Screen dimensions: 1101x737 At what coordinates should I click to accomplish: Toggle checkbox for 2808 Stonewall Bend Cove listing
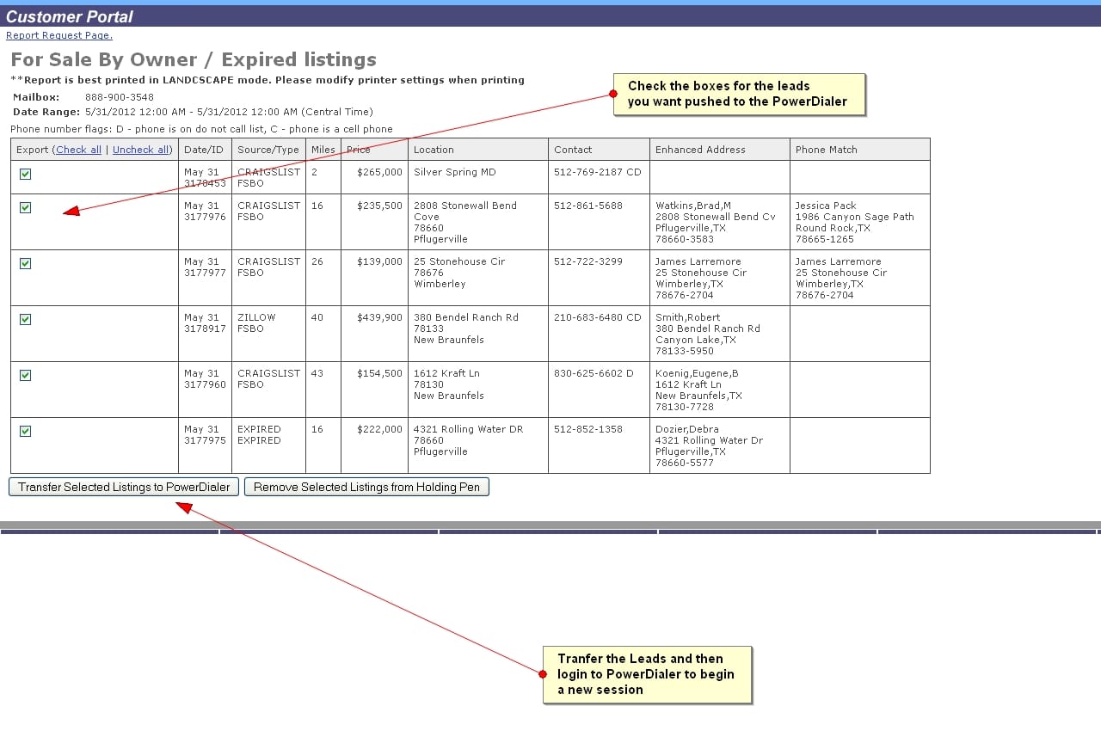tap(25, 207)
